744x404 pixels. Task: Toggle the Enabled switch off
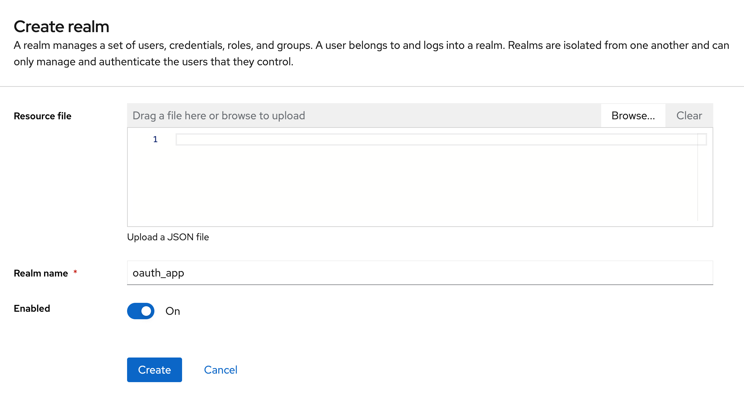[x=141, y=311]
